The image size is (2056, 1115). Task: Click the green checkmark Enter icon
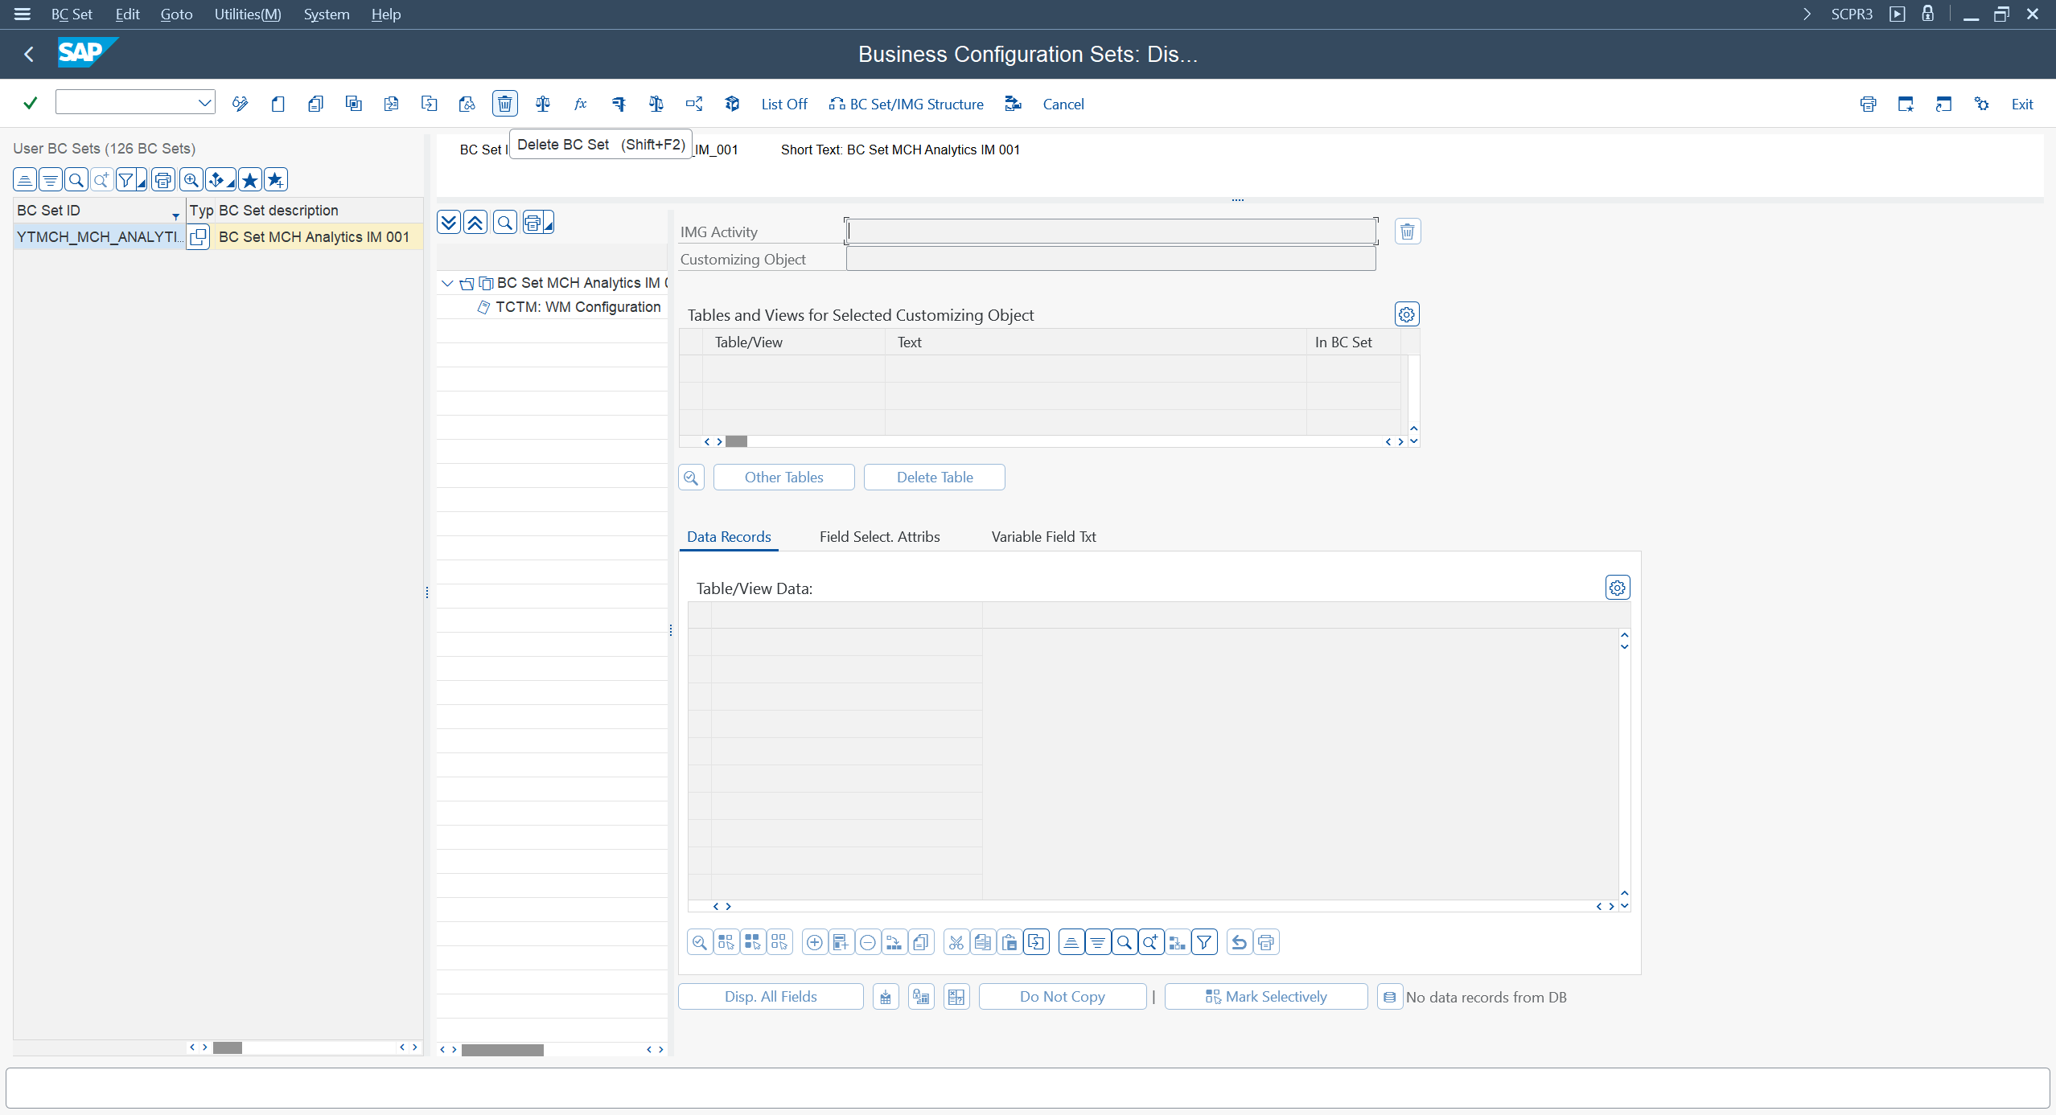click(x=31, y=104)
